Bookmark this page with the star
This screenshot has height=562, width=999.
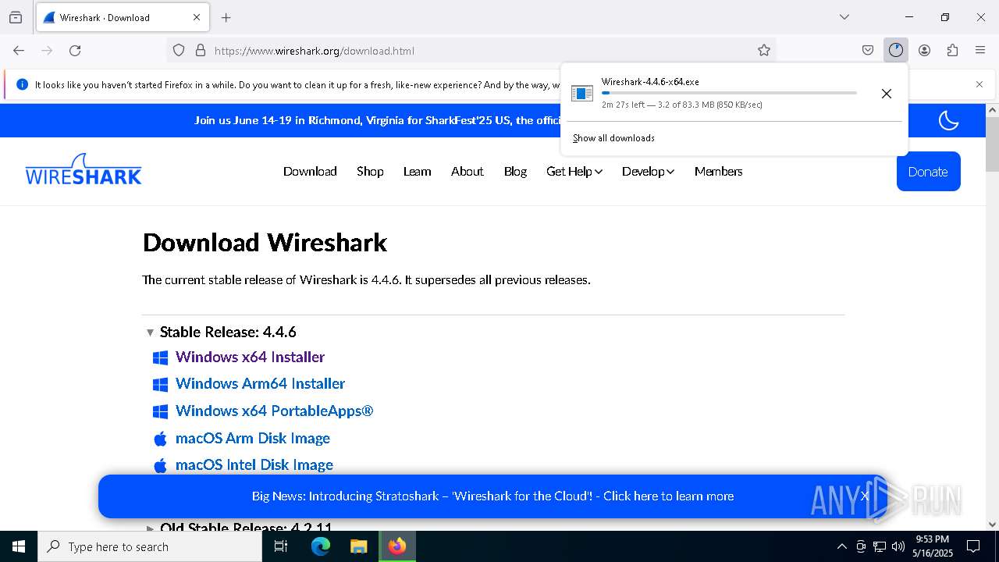point(764,51)
